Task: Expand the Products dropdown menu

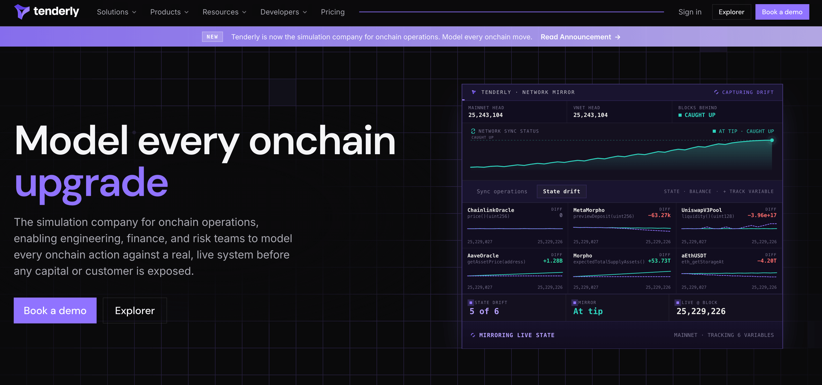Action: point(169,12)
